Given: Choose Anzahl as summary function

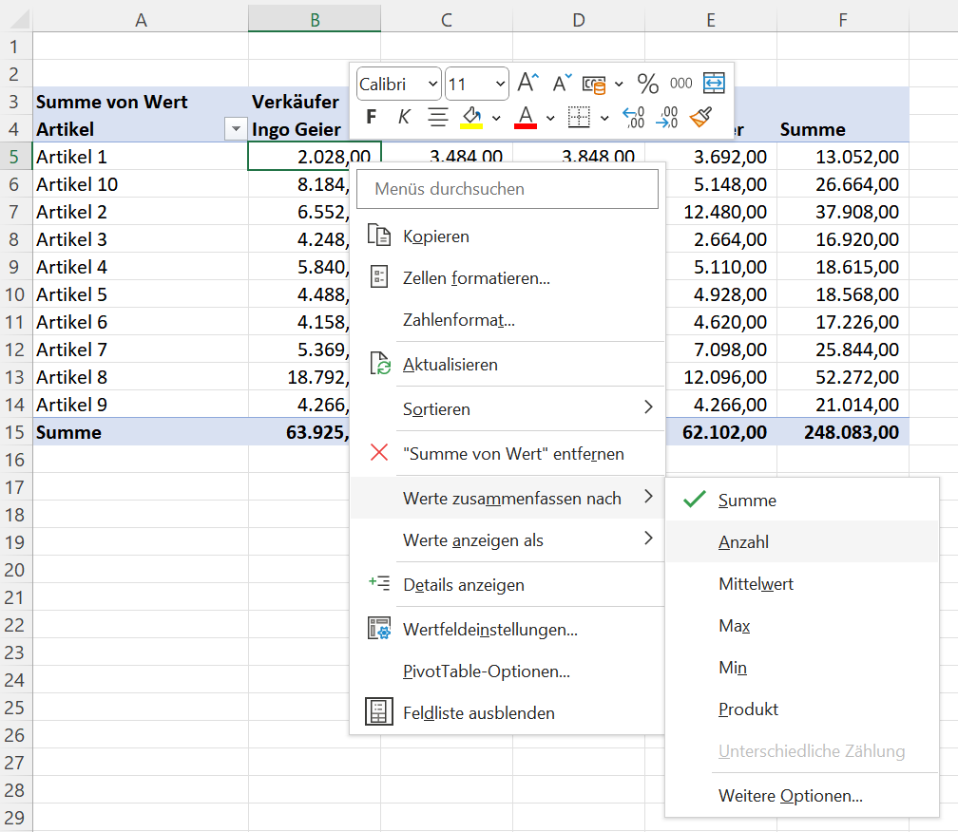Looking at the screenshot, I should click(x=743, y=542).
